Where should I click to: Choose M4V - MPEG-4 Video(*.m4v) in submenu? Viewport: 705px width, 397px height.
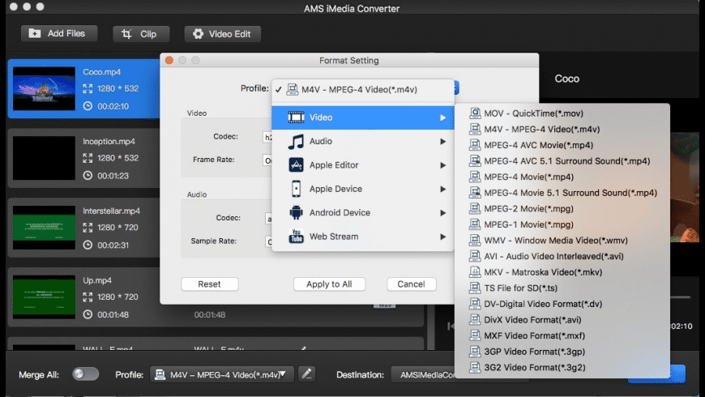pos(562,129)
